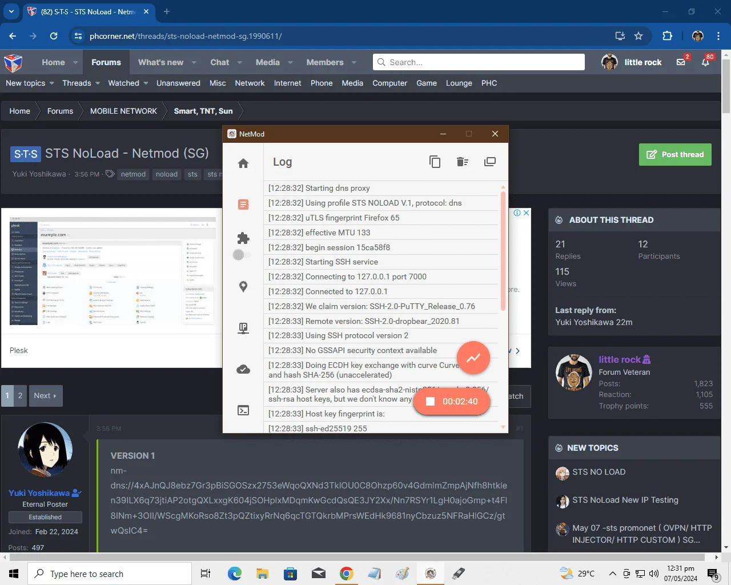This screenshot has height=585, width=731.
Task: Reload the phcorner page
Action: (x=54, y=36)
